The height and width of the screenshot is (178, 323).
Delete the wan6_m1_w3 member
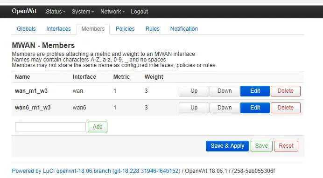(x=286, y=108)
